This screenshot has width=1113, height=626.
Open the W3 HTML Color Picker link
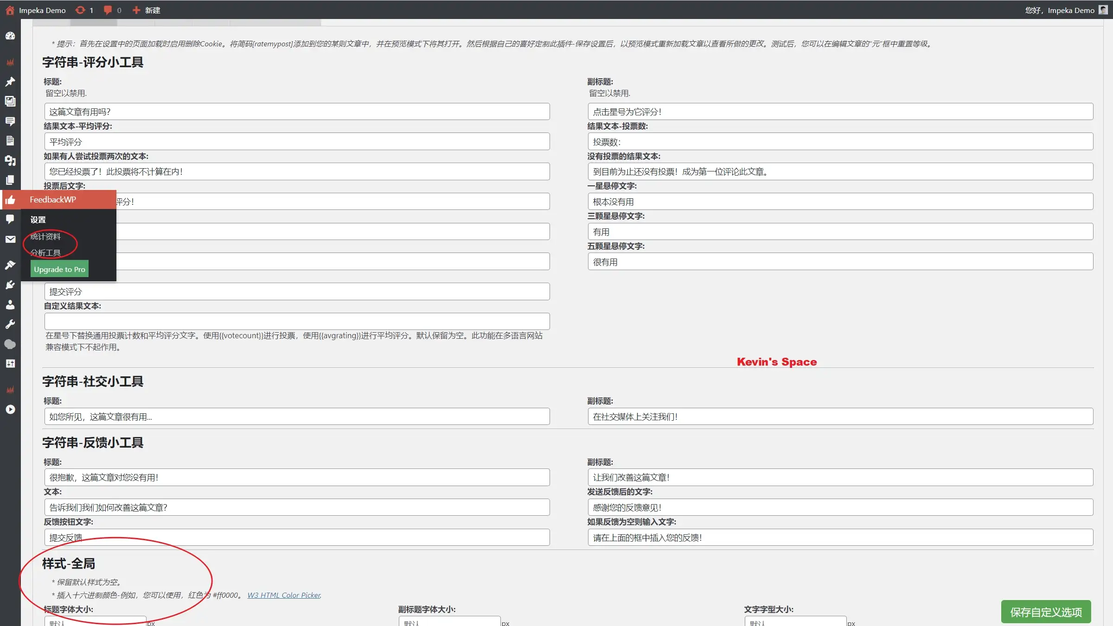(284, 595)
